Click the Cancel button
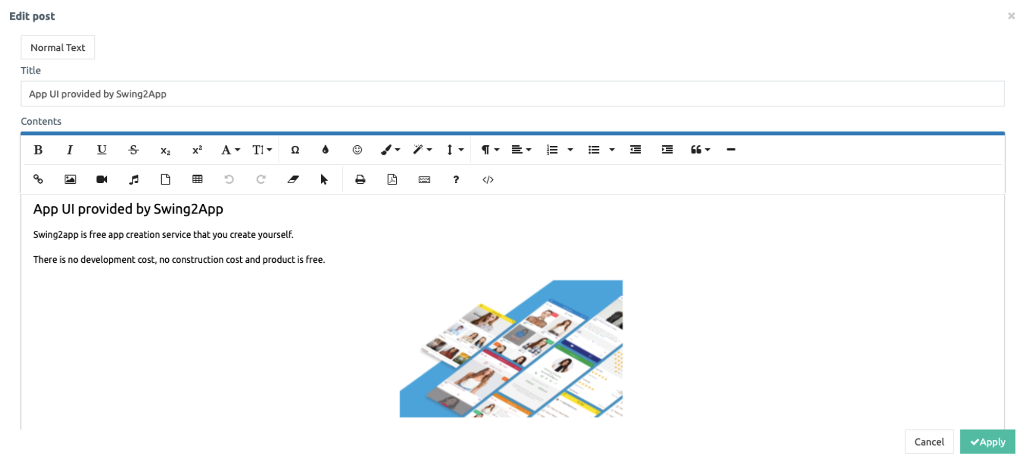The image size is (1025, 463). click(x=929, y=441)
